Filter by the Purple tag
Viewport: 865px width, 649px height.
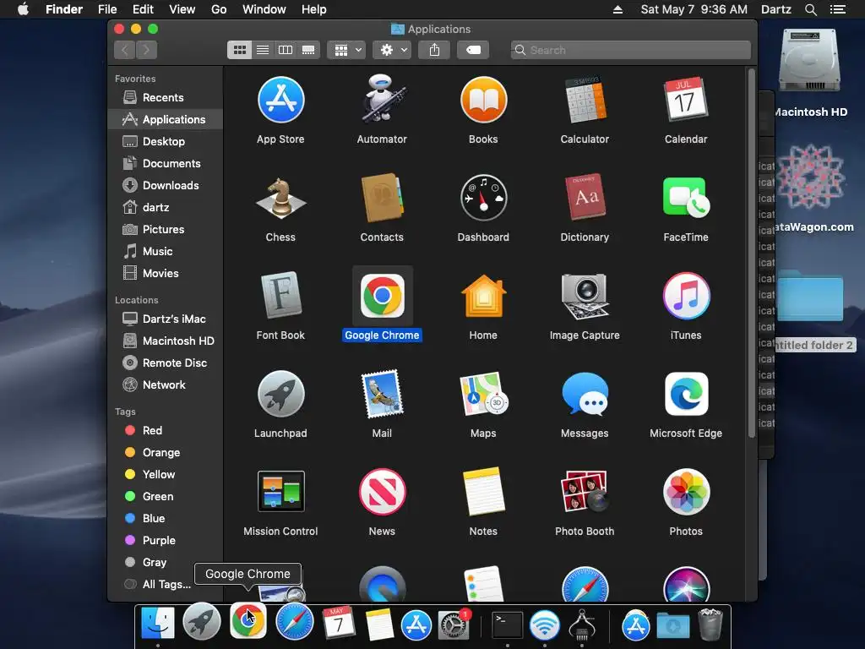tap(166, 540)
